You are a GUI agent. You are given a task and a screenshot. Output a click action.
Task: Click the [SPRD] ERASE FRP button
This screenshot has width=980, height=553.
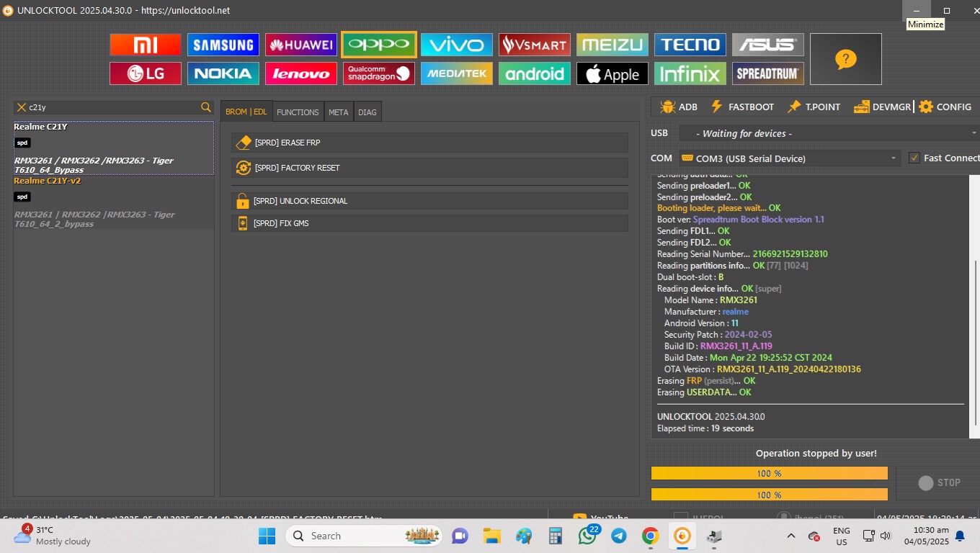(x=429, y=143)
